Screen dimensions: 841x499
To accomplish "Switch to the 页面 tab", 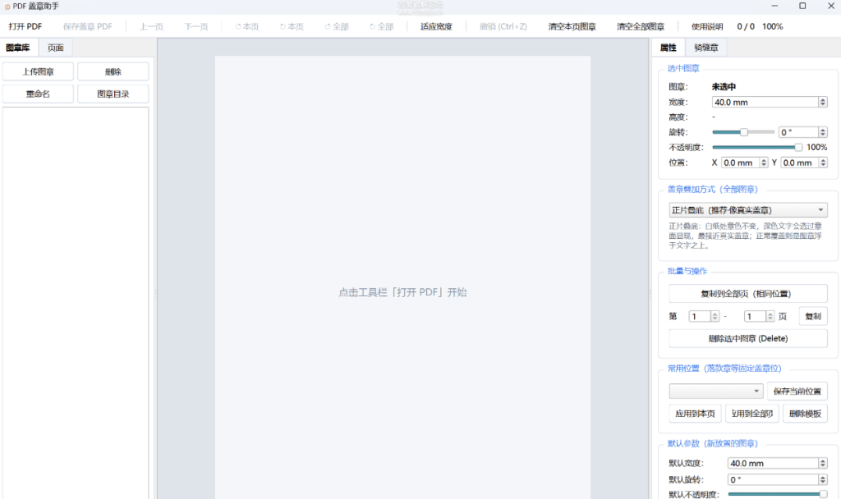I will coord(55,48).
